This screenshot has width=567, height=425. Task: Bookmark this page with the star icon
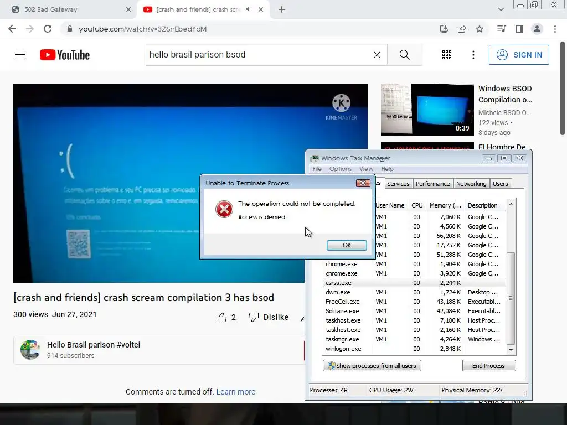point(480,29)
